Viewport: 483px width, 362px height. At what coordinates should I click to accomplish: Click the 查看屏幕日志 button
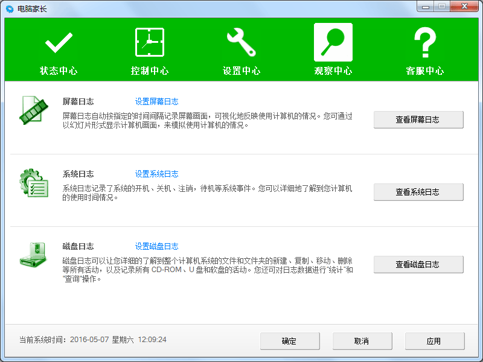(418, 119)
